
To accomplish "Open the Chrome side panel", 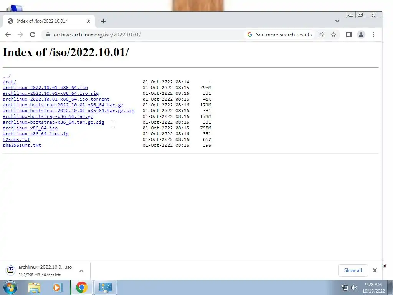I will (348, 35).
